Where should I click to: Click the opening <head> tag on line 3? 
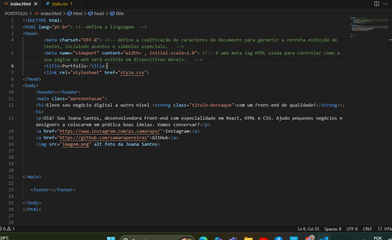pyautogui.click(x=31, y=34)
